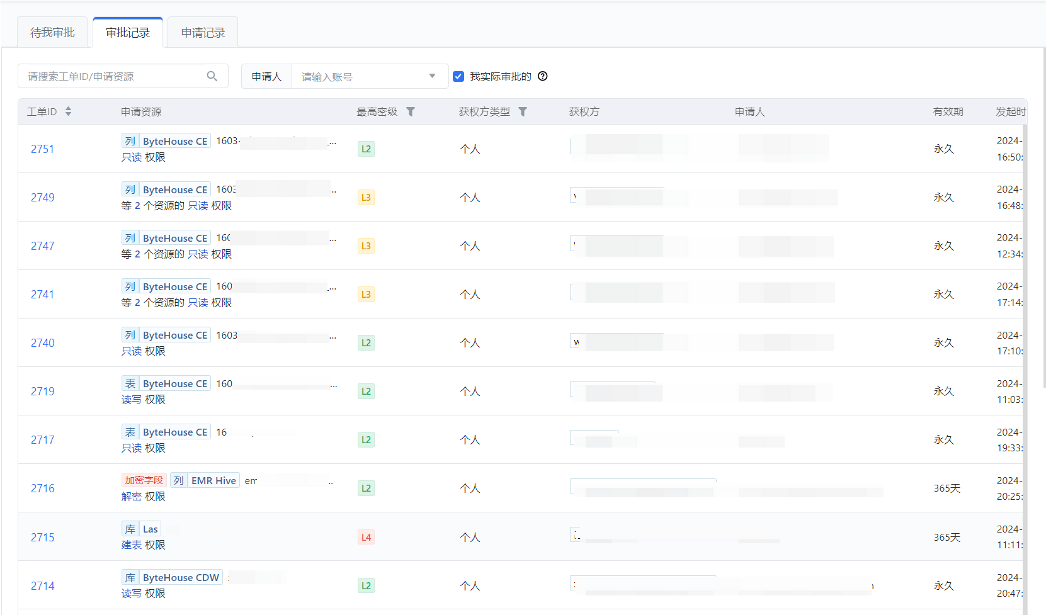Click the 读写 权限 text in row 2719

(144, 400)
